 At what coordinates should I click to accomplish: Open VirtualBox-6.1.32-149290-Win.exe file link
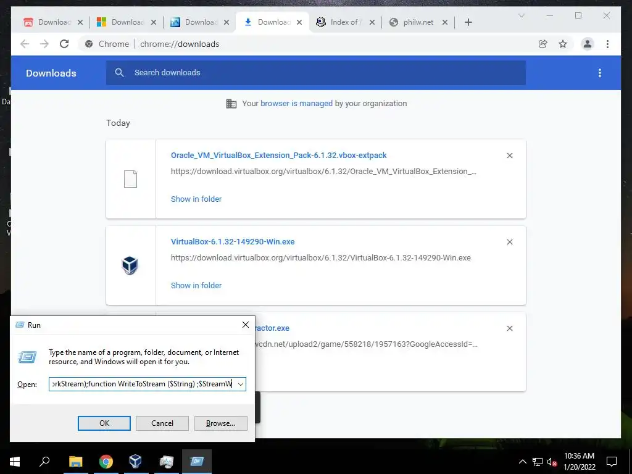233,241
